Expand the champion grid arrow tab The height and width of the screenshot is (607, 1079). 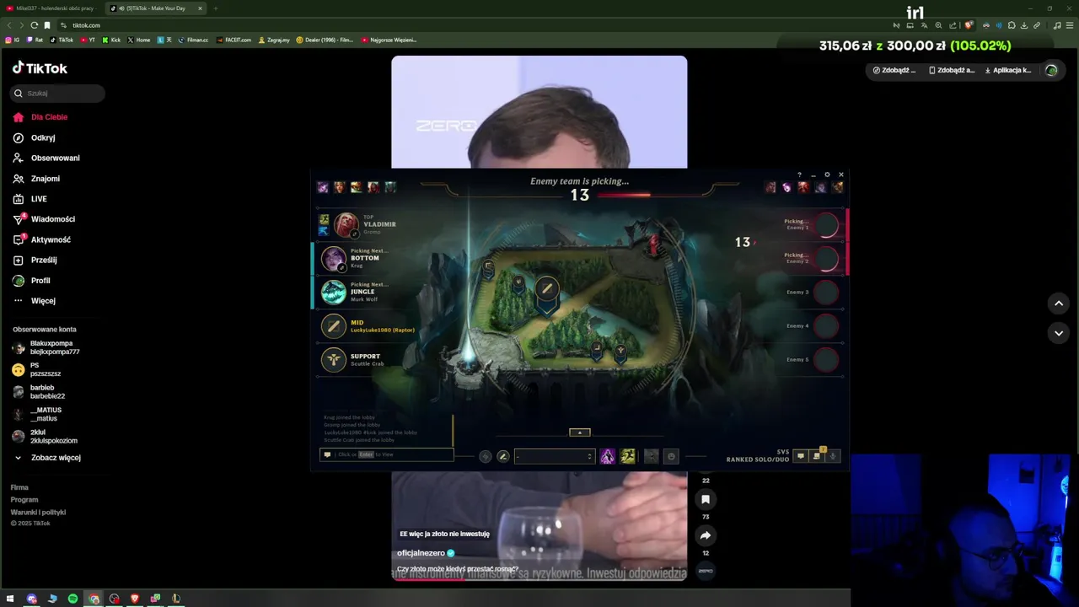click(580, 432)
